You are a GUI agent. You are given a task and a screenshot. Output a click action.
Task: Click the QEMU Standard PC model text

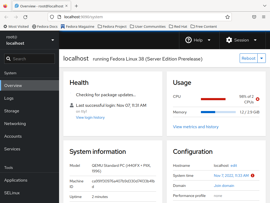(x=121, y=168)
